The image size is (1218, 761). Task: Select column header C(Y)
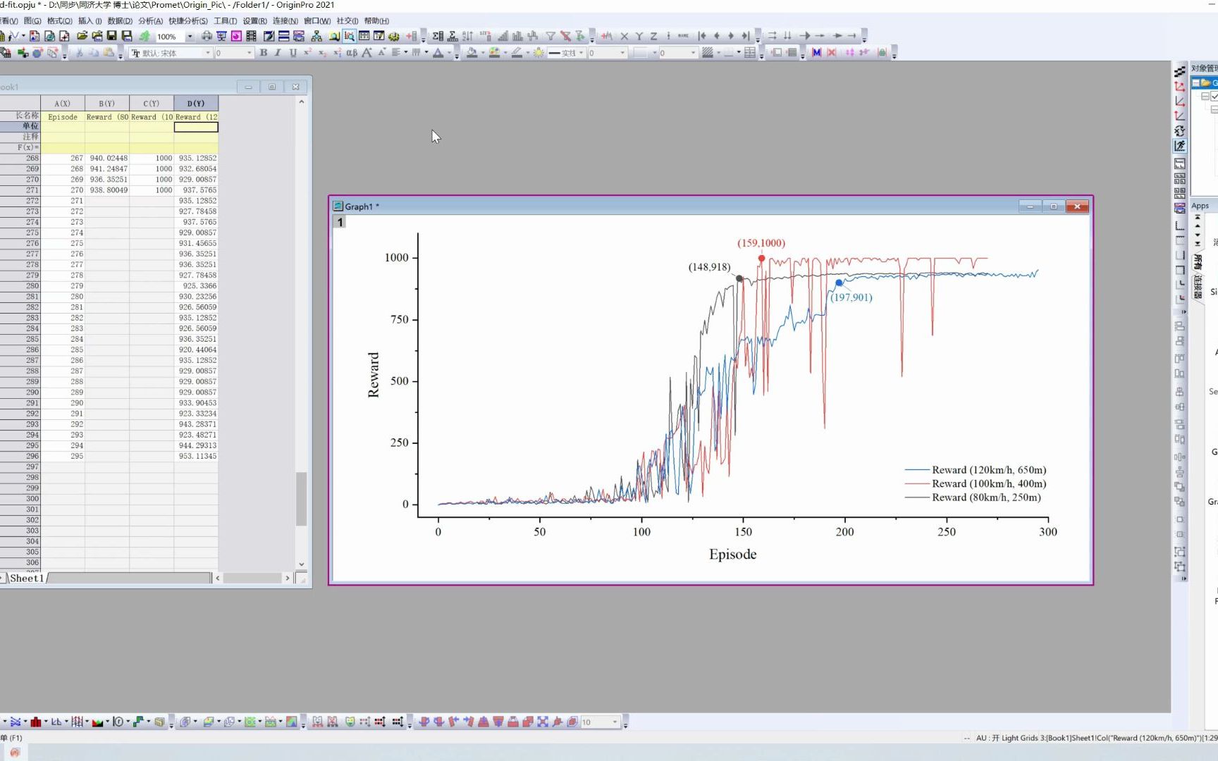152,104
